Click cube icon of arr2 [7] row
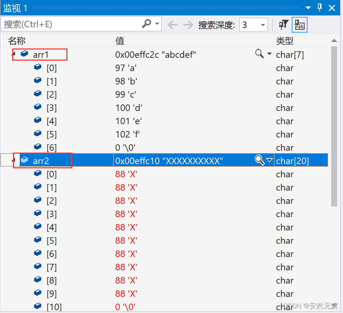The height and width of the screenshot is (313, 343). 38,266
